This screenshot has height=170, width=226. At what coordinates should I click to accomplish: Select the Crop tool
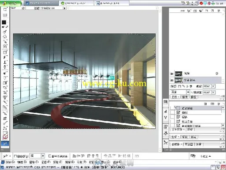click(x=5, y=118)
